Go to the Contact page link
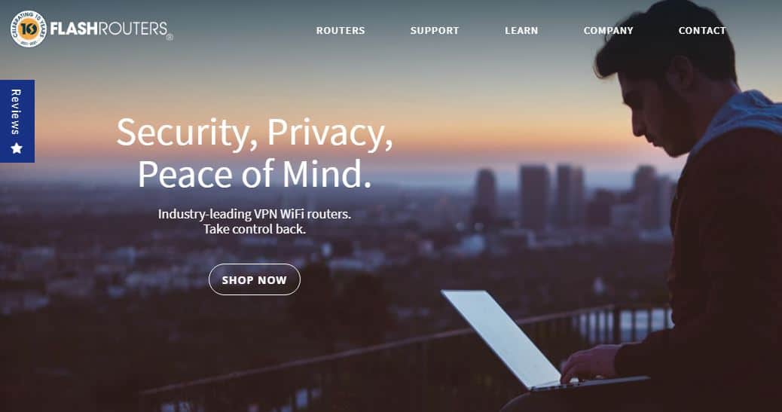The height and width of the screenshot is (412, 782). point(701,30)
